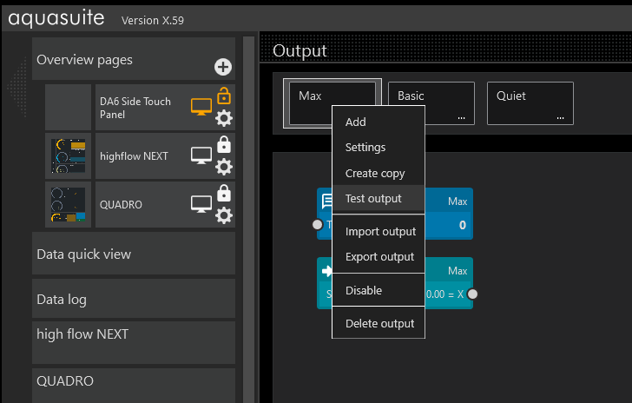This screenshot has width=632, height=403.
Task: Click the output connector dot on lower Max block
Action: point(472,294)
